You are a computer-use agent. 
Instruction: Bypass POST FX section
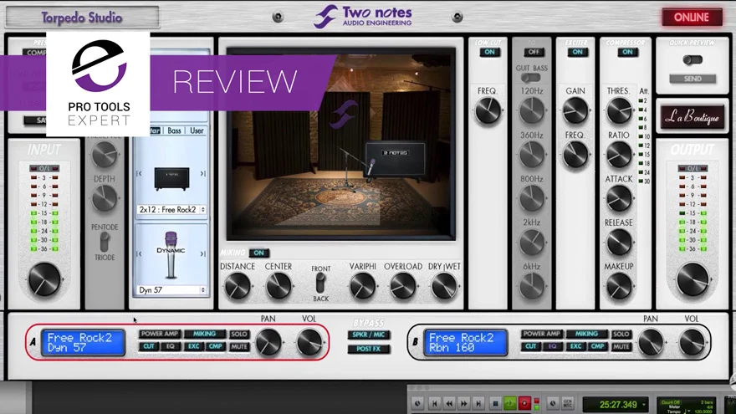[x=369, y=350]
